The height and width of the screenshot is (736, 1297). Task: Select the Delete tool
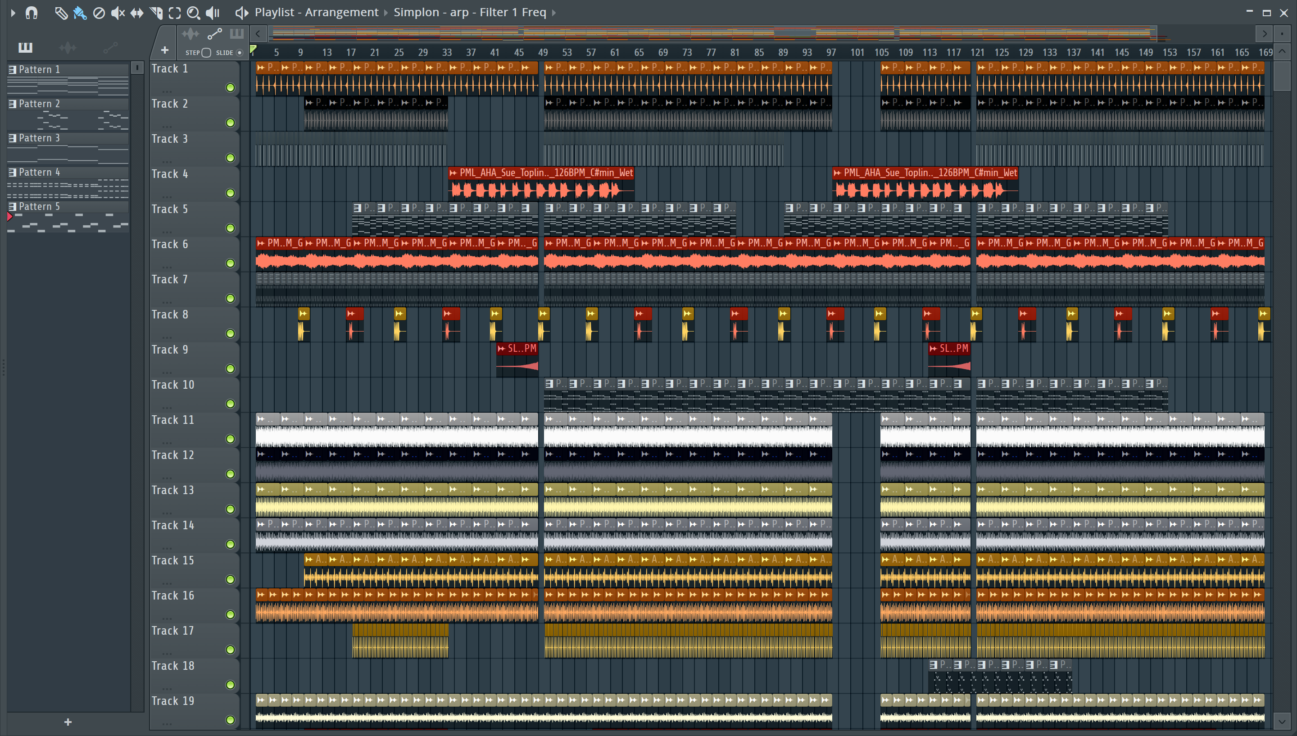coord(99,13)
